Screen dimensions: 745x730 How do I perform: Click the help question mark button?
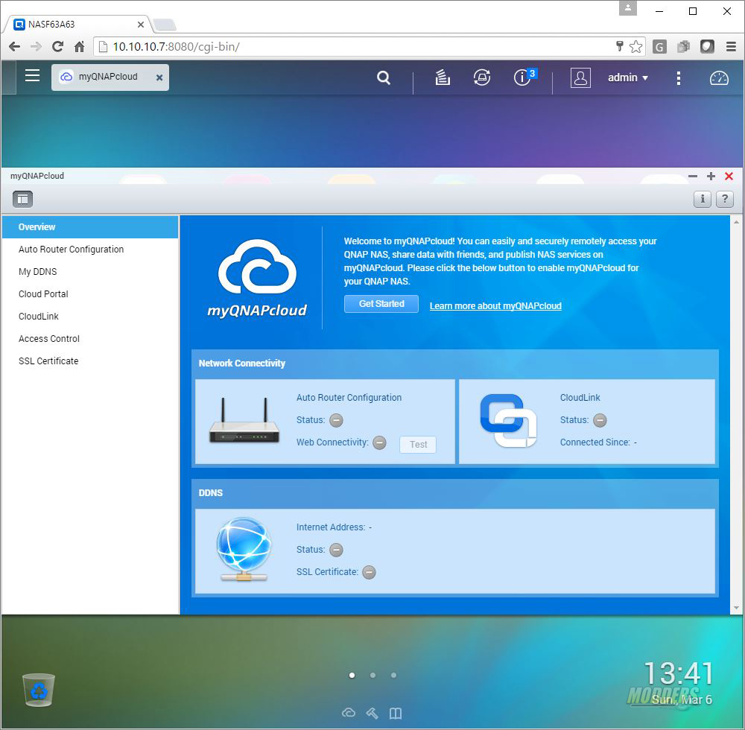[725, 199]
